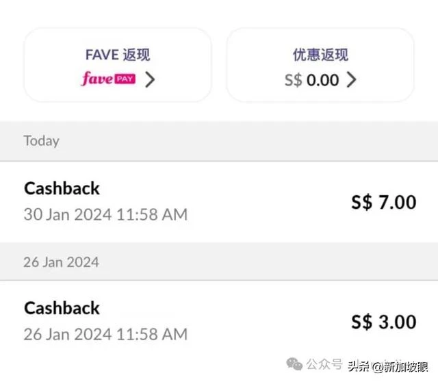The height and width of the screenshot is (382, 438).
Task: Tap the 30 Jan 2024 11:58 AM timestamp
Action: [x=105, y=214]
